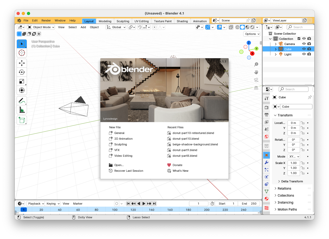Expand the Camera item in outliner

276,44
